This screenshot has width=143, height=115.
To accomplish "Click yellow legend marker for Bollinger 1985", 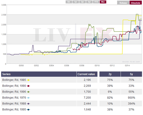I will click(x=28, y=80).
